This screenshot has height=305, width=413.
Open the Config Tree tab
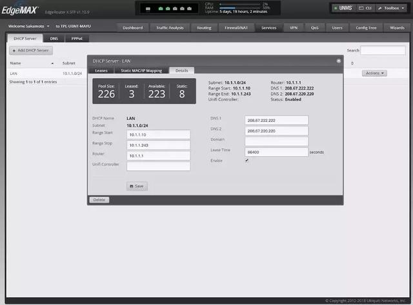click(x=366, y=28)
